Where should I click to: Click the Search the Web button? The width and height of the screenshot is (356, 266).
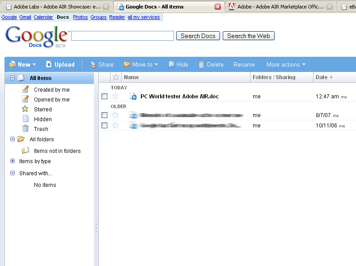pyautogui.click(x=249, y=36)
